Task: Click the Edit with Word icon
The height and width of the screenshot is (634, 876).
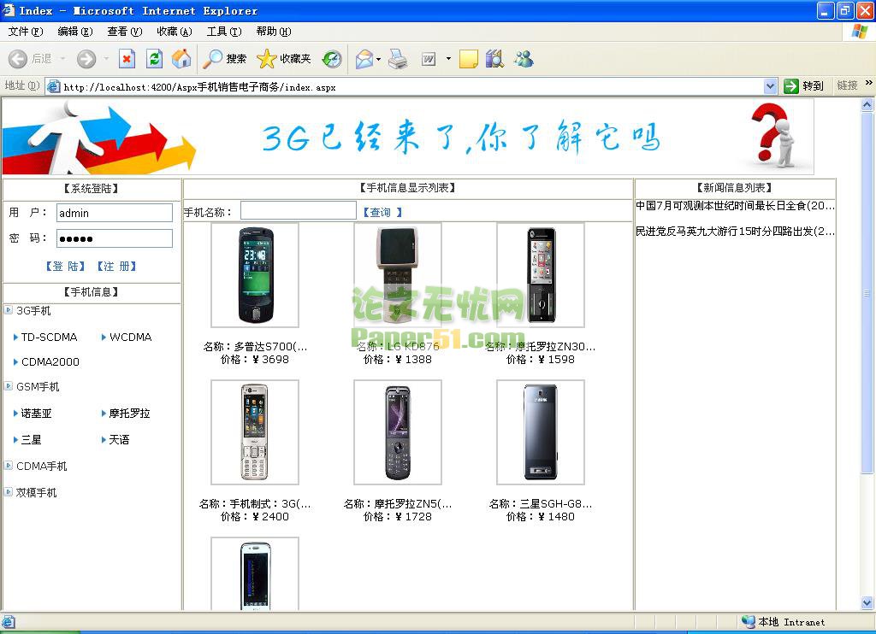Action: pos(429,59)
